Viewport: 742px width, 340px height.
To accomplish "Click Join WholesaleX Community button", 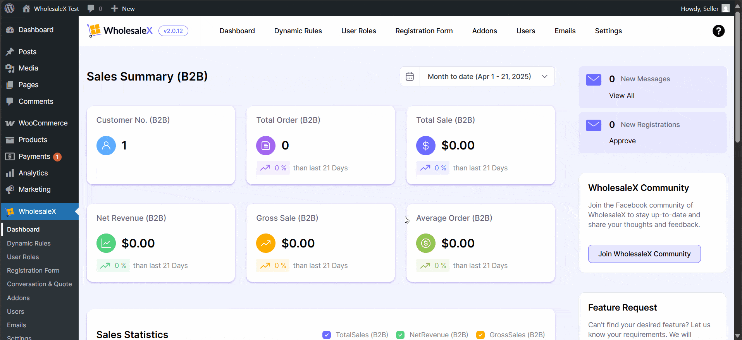I will [644, 254].
